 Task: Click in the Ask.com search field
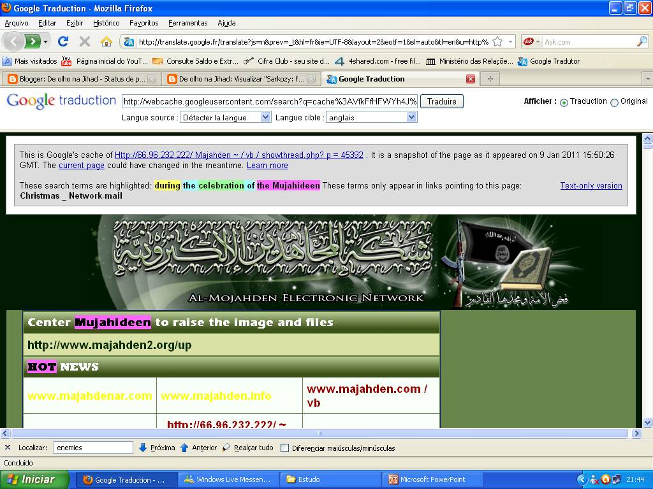click(x=589, y=41)
